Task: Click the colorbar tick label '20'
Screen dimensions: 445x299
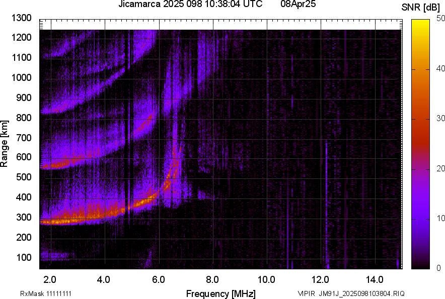Action: [440, 168]
